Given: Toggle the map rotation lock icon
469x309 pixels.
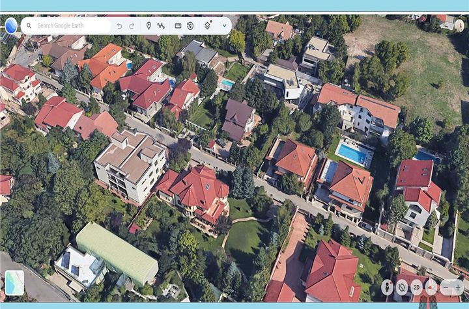Looking at the screenshot, I should 402,288.
